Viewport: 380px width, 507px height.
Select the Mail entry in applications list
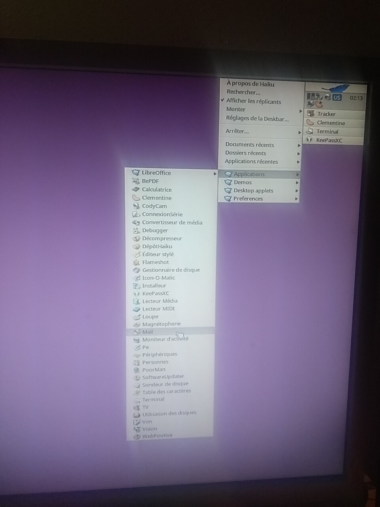click(x=148, y=332)
